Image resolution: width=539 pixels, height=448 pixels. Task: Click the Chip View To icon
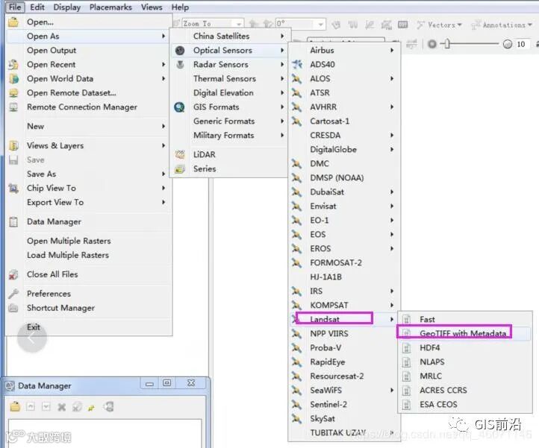pyautogui.click(x=13, y=188)
